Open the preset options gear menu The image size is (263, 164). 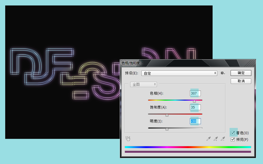coord(222,73)
